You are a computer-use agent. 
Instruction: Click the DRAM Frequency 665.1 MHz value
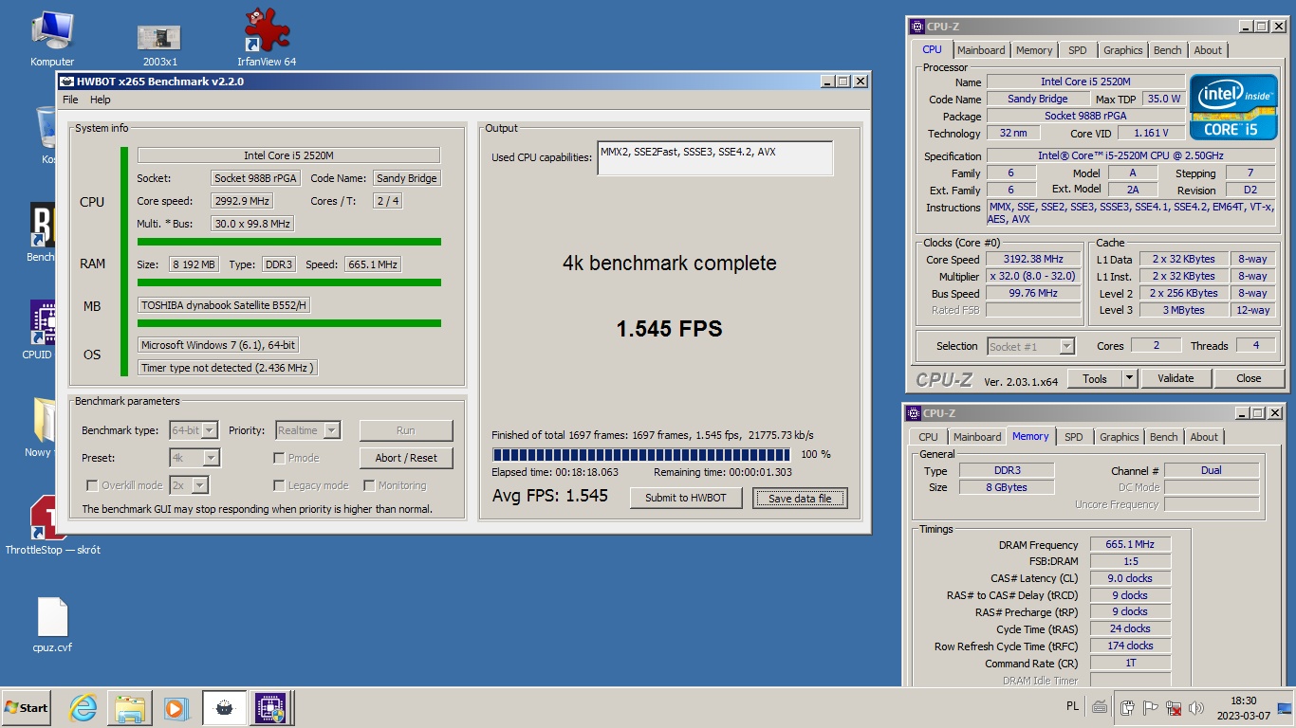pos(1130,545)
